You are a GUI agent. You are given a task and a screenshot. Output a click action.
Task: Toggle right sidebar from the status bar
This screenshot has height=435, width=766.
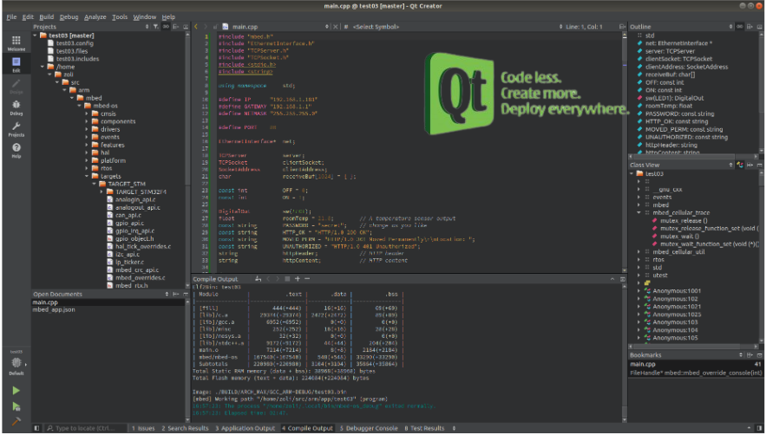760,428
